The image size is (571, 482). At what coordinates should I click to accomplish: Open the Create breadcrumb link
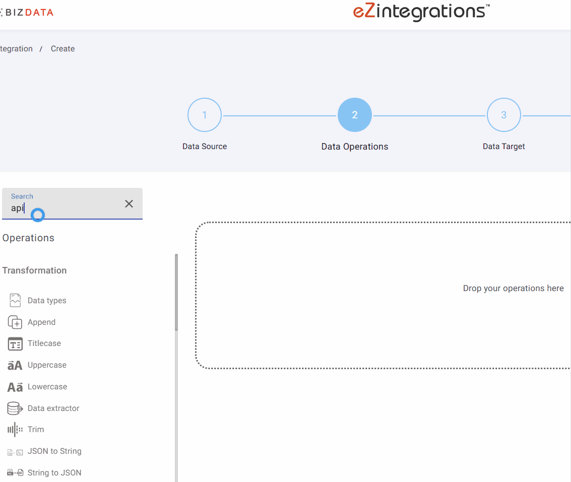pyautogui.click(x=62, y=49)
